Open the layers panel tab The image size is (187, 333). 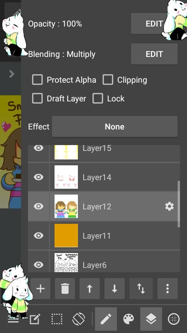coord(151,319)
